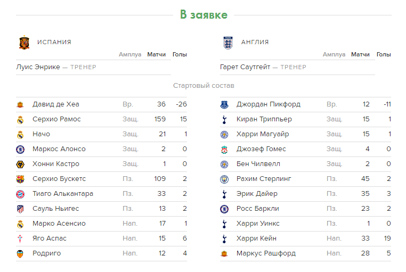Open player Маркус Рашфорд
This screenshot has width=406, height=272.
(266, 253)
